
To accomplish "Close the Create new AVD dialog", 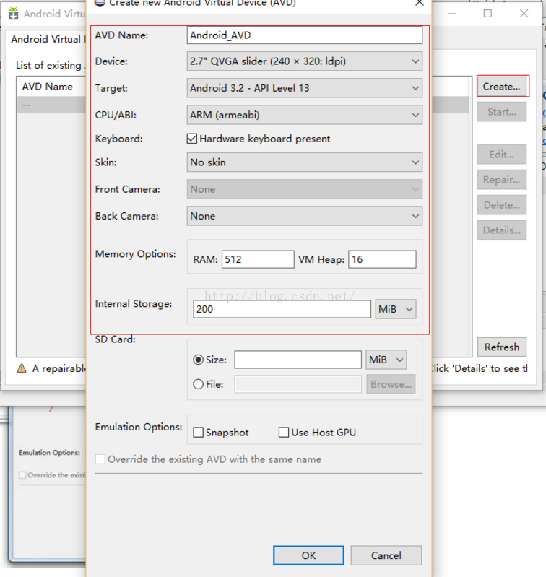I will pos(419,3).
